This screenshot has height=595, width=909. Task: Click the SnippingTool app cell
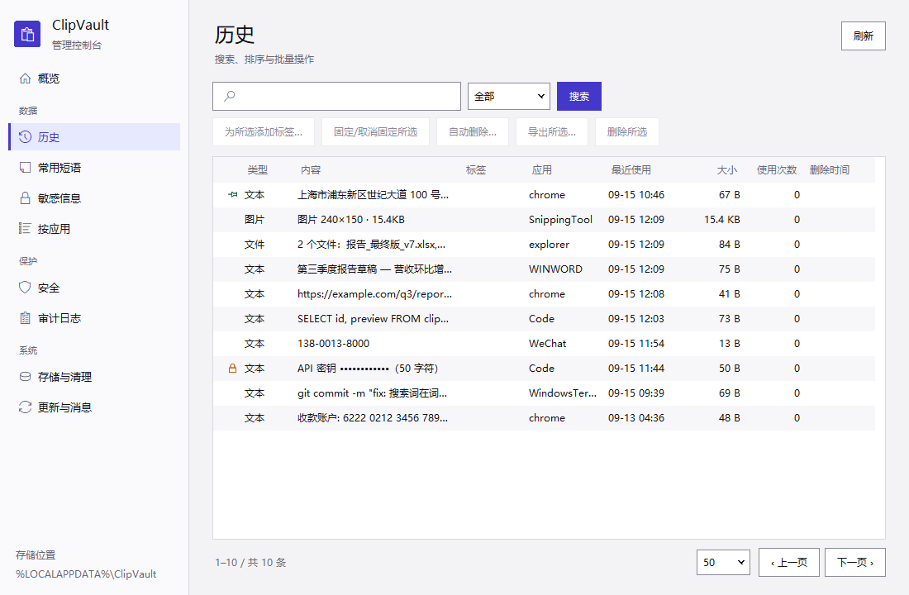560,220
